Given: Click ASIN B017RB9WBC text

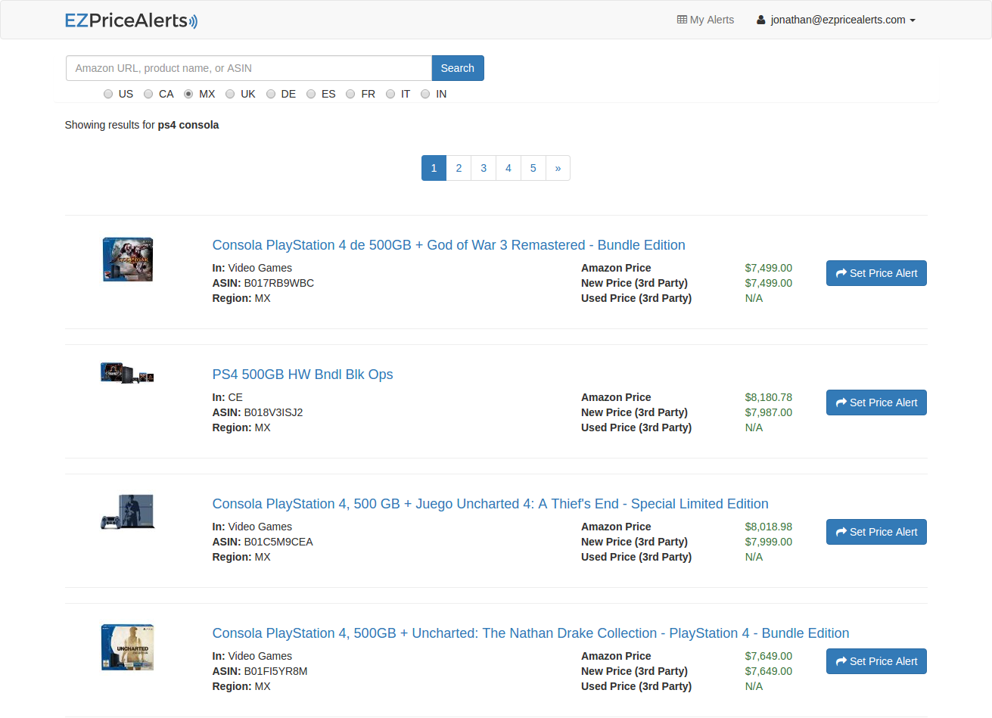Looking at the screenshot, I should pyautogui.click(x=263, y=283).
